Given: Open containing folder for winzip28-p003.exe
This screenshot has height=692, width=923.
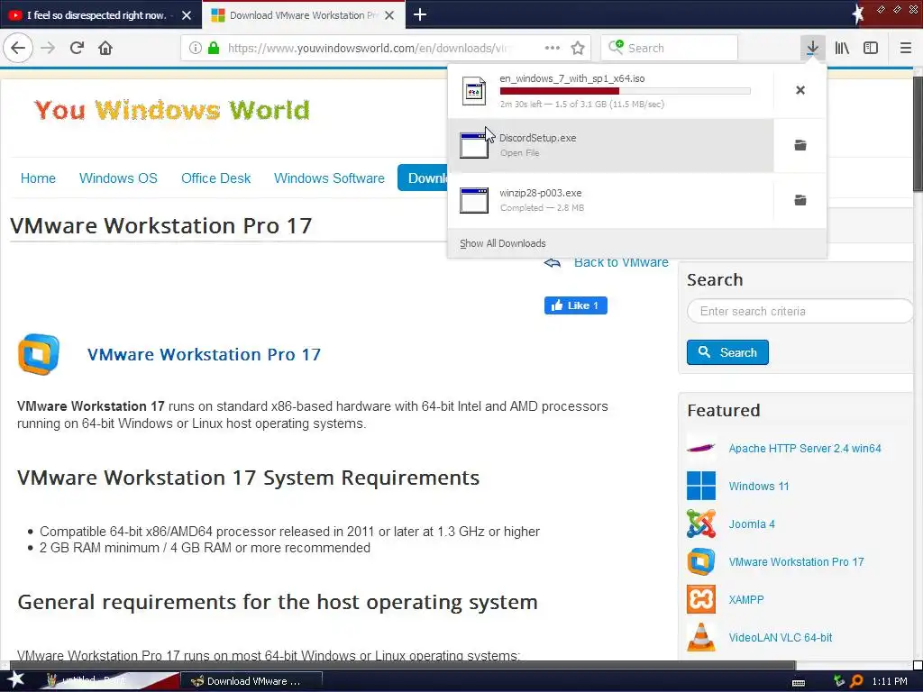Looking at the screenshot, I should pyautogui.click(x=800, y=200).
